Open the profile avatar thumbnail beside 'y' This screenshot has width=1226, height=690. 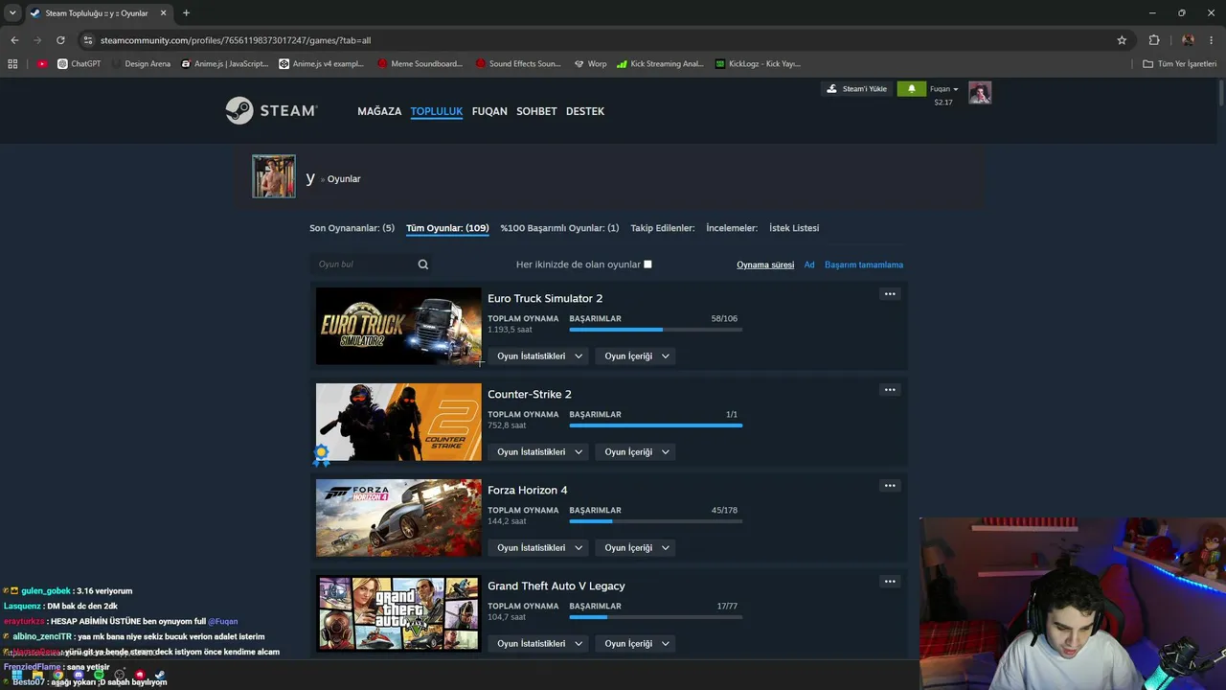tap(274, 176)
